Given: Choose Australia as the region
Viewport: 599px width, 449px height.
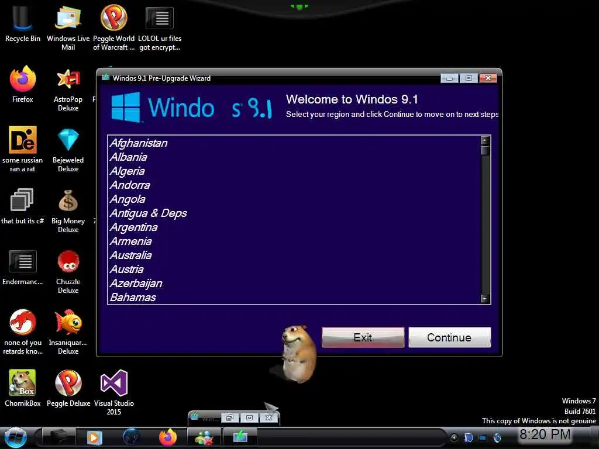Looking at the screenshot, I should [294, 255].
